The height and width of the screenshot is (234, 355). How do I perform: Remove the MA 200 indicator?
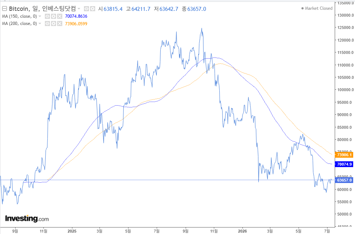(x=60, y=24)
